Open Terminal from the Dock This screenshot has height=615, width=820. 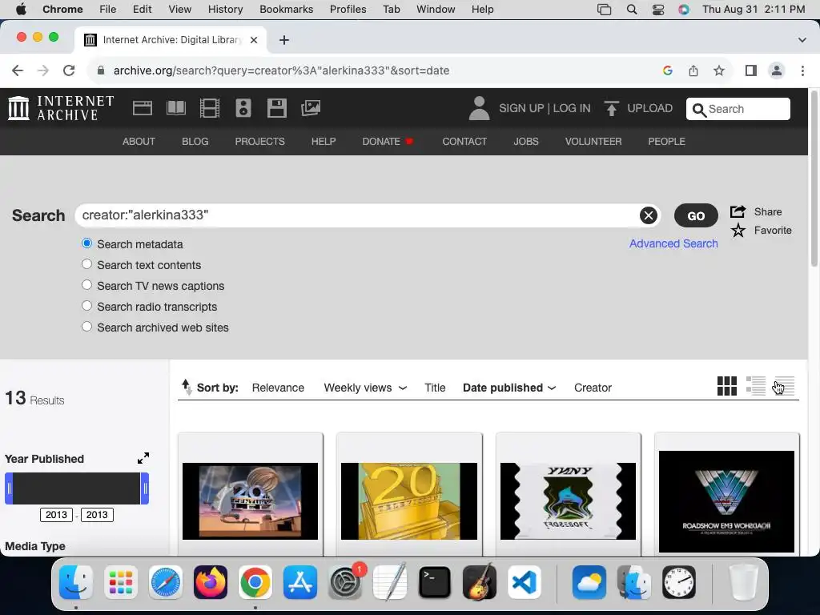click(435, 582)
